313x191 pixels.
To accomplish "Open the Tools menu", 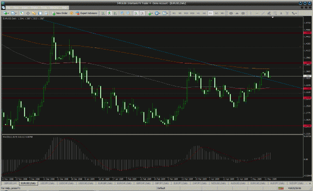I will 44,7.
